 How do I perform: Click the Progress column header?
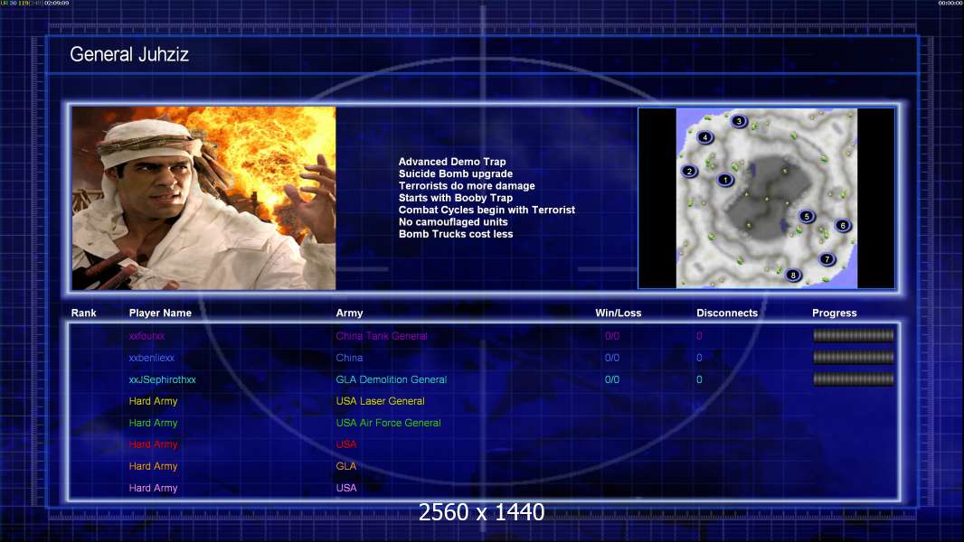835,313
